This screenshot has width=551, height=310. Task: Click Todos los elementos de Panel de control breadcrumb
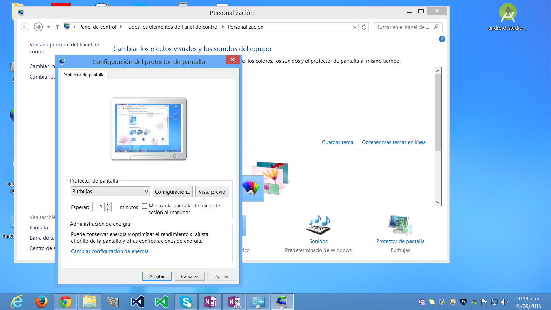[x=172, y=27]
